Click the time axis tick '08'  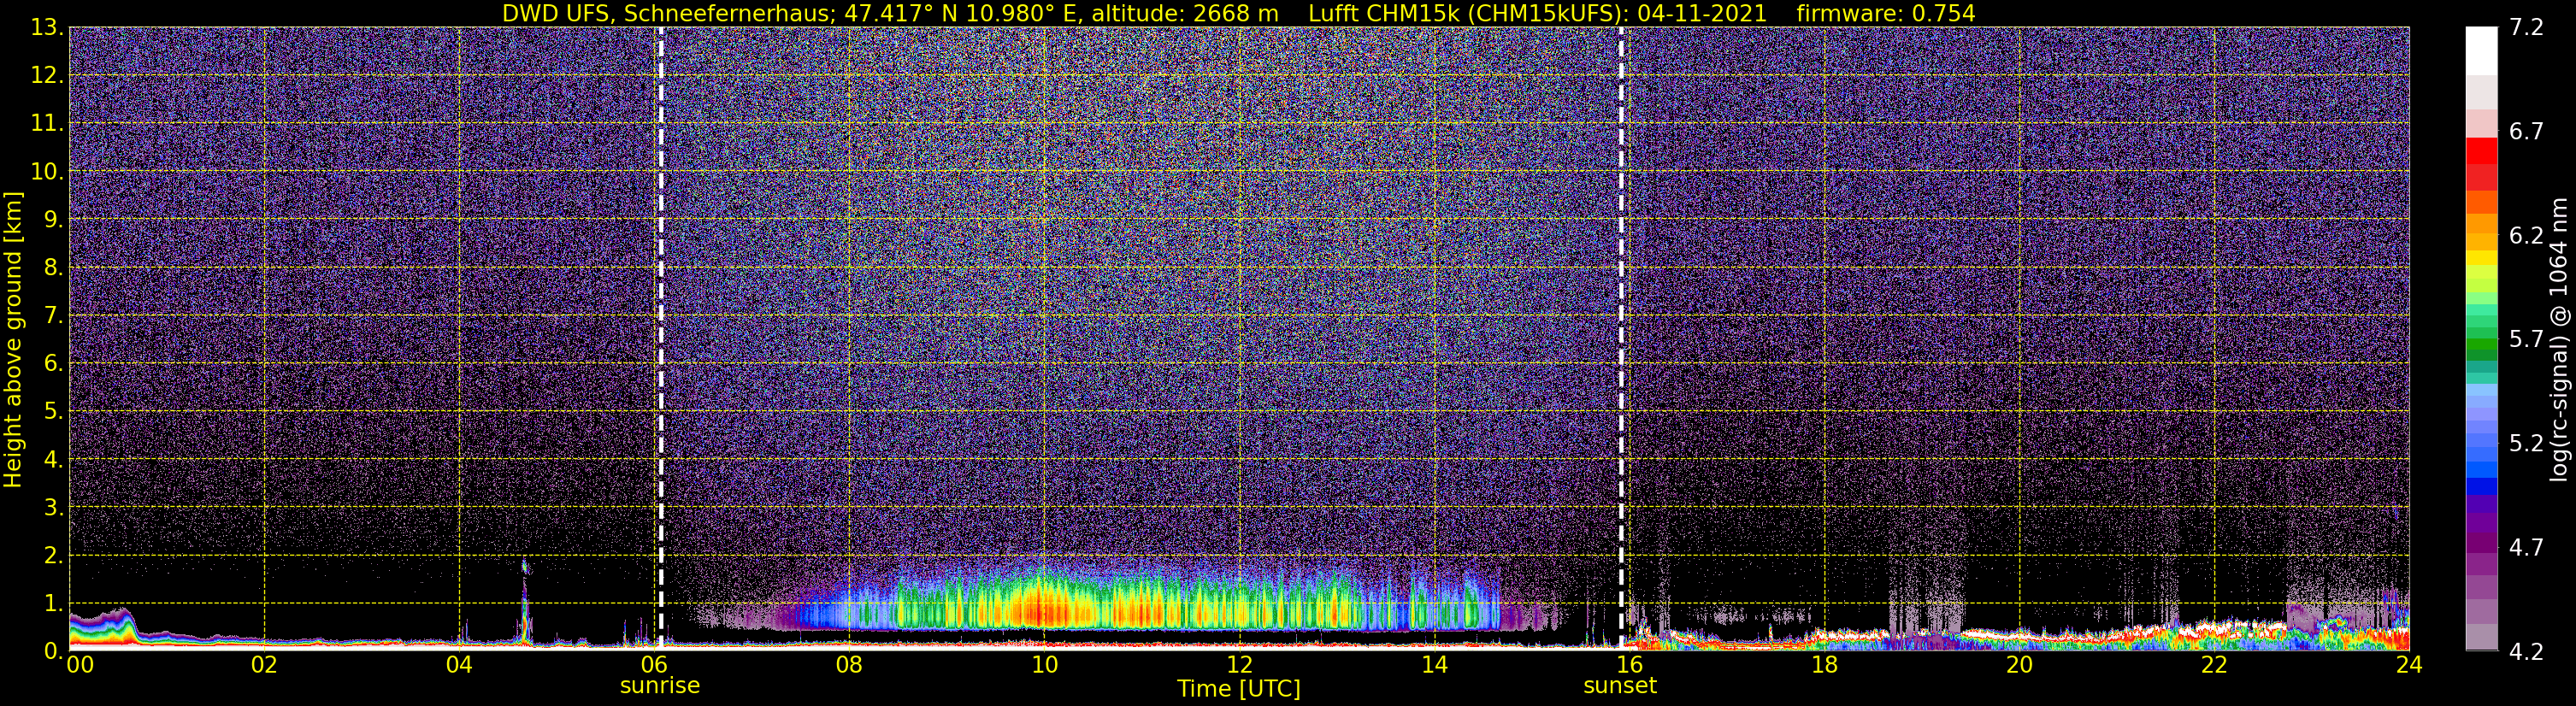coord(849,665)
